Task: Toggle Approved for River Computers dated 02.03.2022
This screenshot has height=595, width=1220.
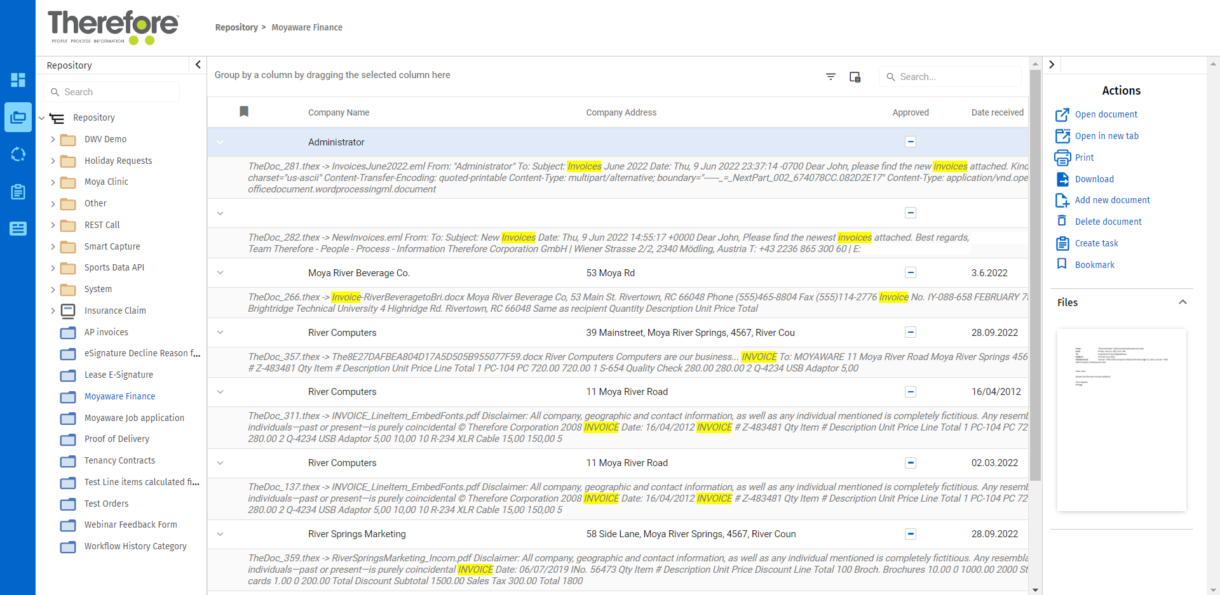Action: [x=911, y=463]
